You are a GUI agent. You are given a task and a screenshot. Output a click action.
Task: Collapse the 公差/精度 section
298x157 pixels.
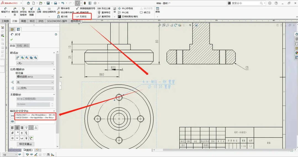pos(54,69)
